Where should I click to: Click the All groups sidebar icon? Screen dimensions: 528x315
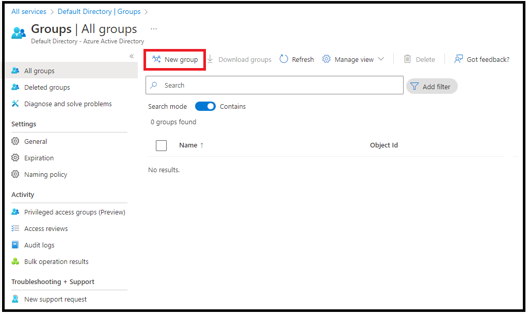[x=15, y=71]
